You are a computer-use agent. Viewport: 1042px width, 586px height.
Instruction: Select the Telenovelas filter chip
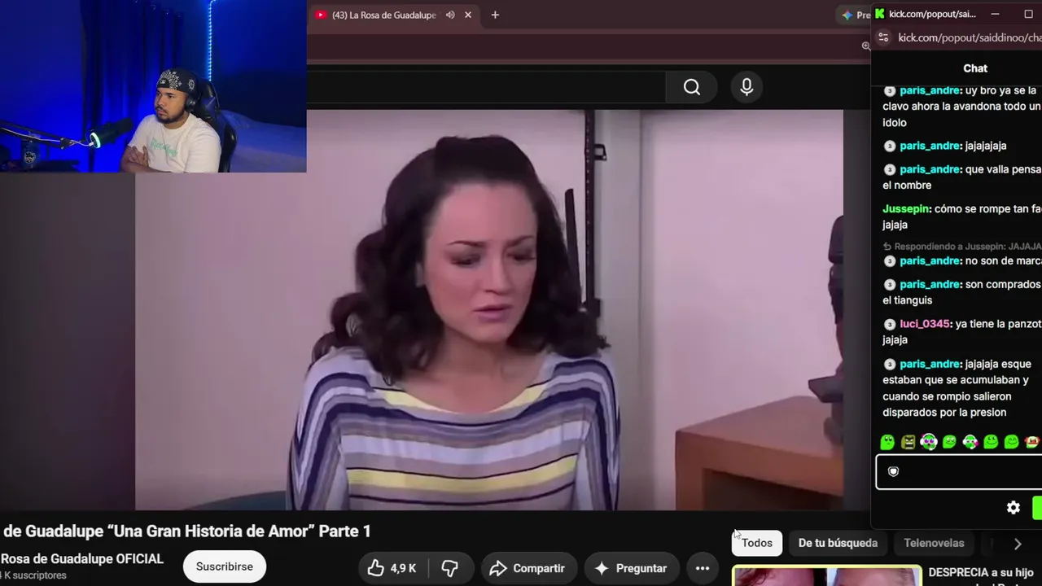click(x=934, y=543)
